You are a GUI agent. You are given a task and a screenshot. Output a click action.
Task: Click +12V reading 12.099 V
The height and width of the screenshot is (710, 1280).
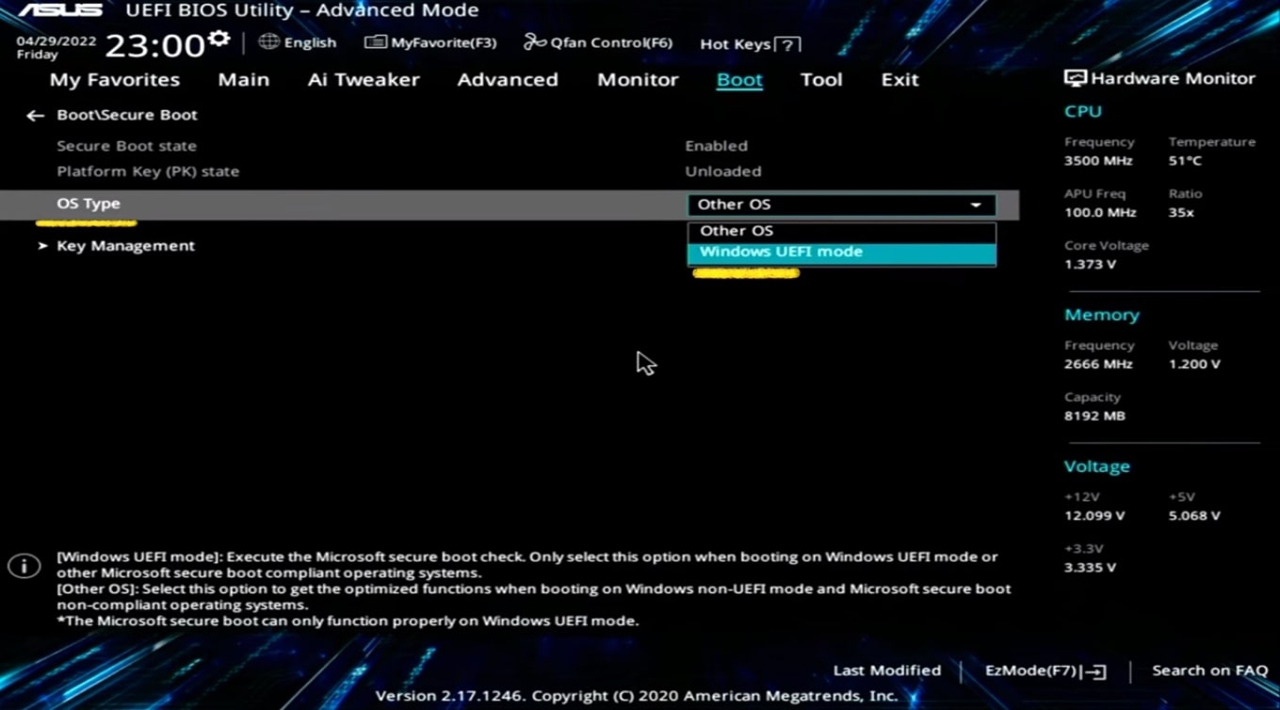point(1094,516)
